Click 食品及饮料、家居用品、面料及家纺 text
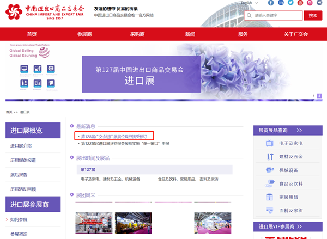The height and width of the screenshot is (239, 327). point(188,179)
